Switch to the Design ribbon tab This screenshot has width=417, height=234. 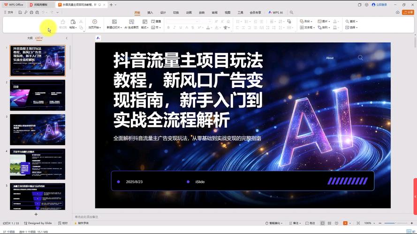click(163, 13)
